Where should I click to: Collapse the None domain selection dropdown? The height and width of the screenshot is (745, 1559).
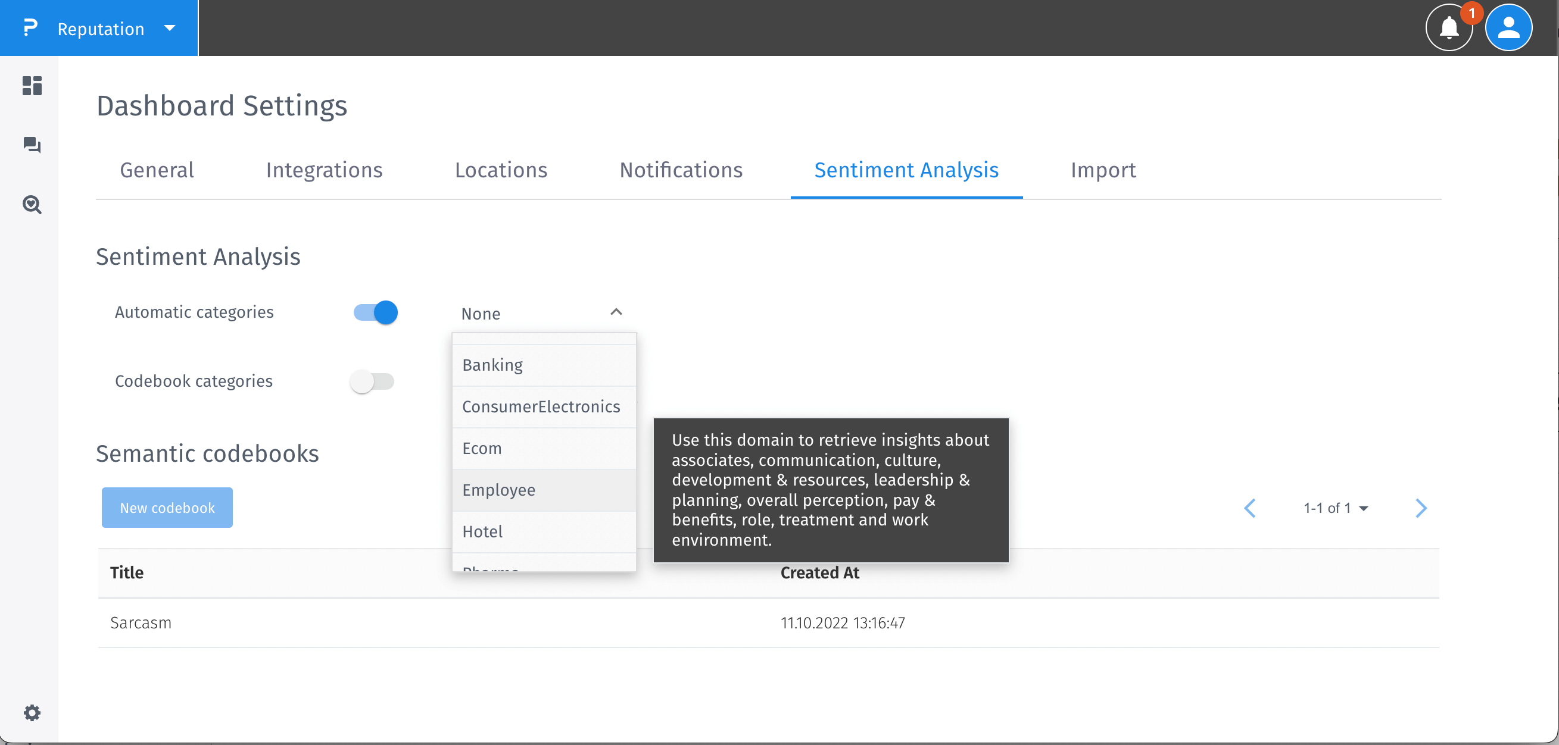[x=616, y=312]
